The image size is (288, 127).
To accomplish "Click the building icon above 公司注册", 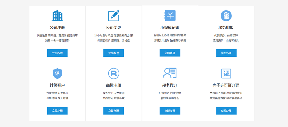I will pyautogui.click(x=57, y=16).
